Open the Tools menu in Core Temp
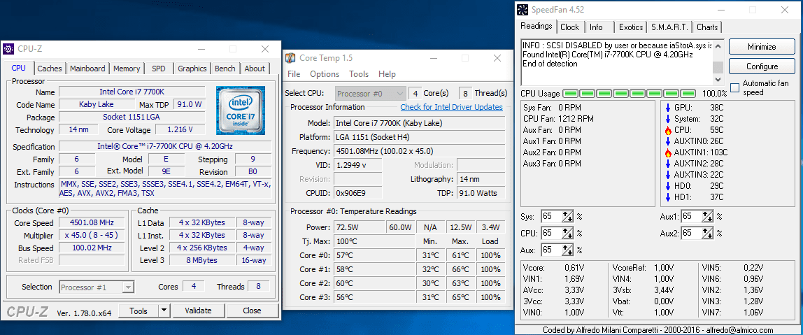Viewport: 803px width, 335px height. pos(359,73)
